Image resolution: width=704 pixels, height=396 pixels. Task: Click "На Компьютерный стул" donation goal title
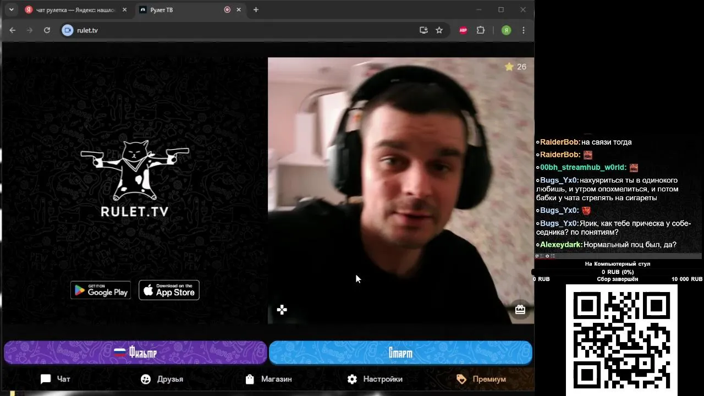point(618,264)
